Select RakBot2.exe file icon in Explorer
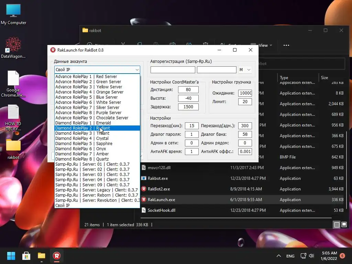Image resolution: width=352 pixels, height=264 pixels. 144,189
